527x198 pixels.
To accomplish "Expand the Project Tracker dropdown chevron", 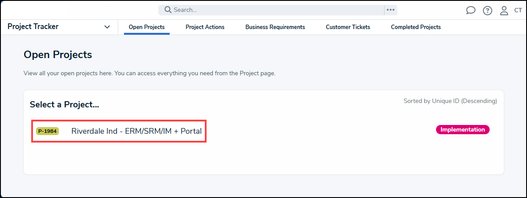I will tap(107, 27).
